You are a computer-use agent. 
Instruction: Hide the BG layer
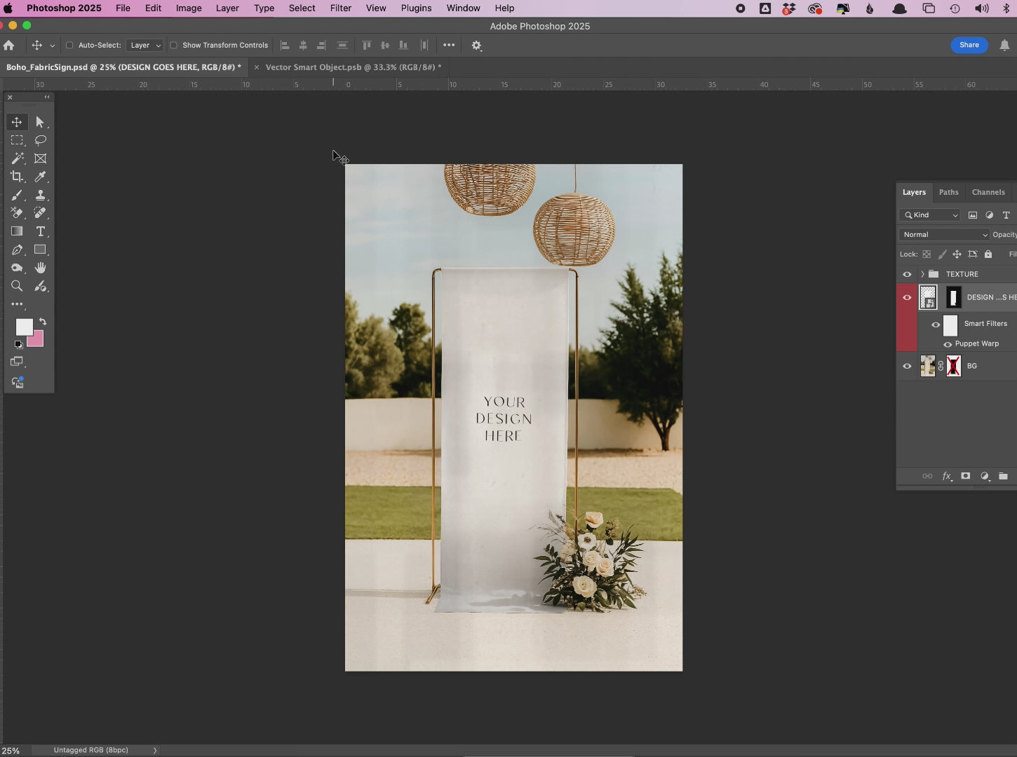point(907,366)
